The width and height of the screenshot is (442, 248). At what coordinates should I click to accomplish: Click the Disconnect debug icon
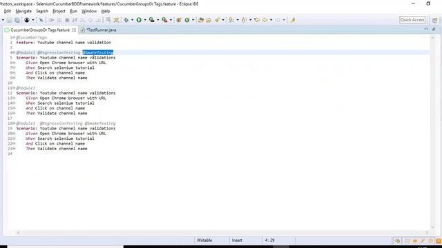pos(75,20)
